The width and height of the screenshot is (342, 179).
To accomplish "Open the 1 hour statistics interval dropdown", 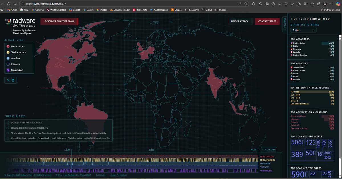I will click(303, 30).
